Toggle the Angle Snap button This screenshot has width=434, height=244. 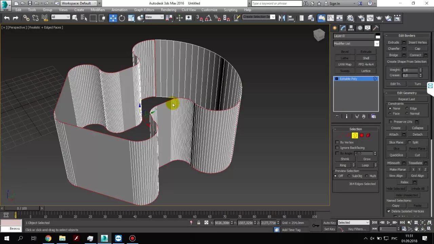point(209,18)
